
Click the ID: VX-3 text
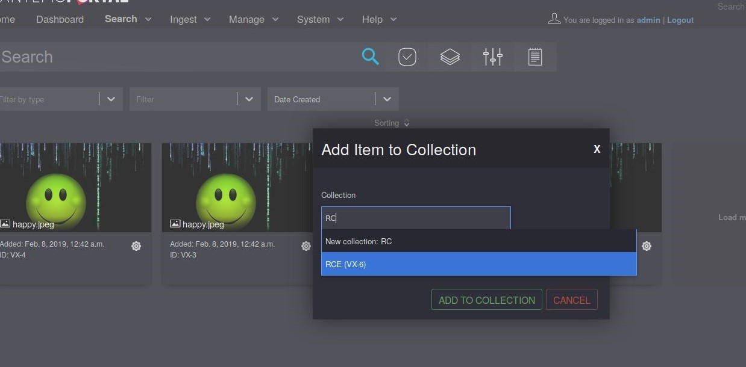click(183, 255)
